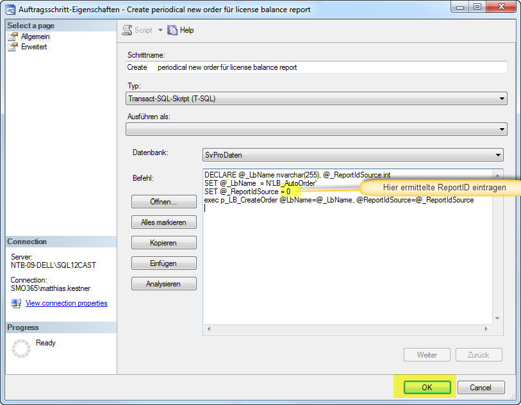Expand the Datenbank combo box
The image size is (521, 405).
pyautogui.click(x=497, y=155)
